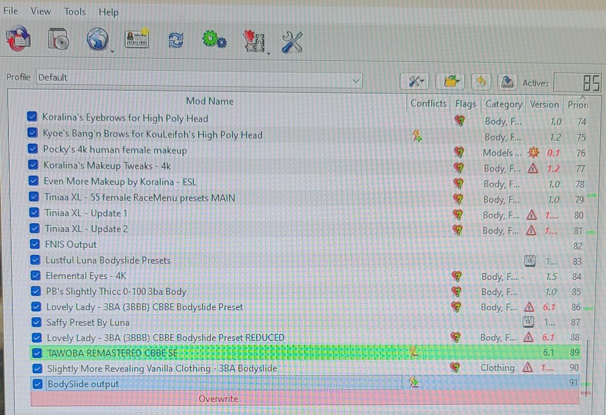Select Saffy Preset By Luna mod name
The height and width of the screenshot is (415, 606).
pyautogui.click(x=88, y=322)
